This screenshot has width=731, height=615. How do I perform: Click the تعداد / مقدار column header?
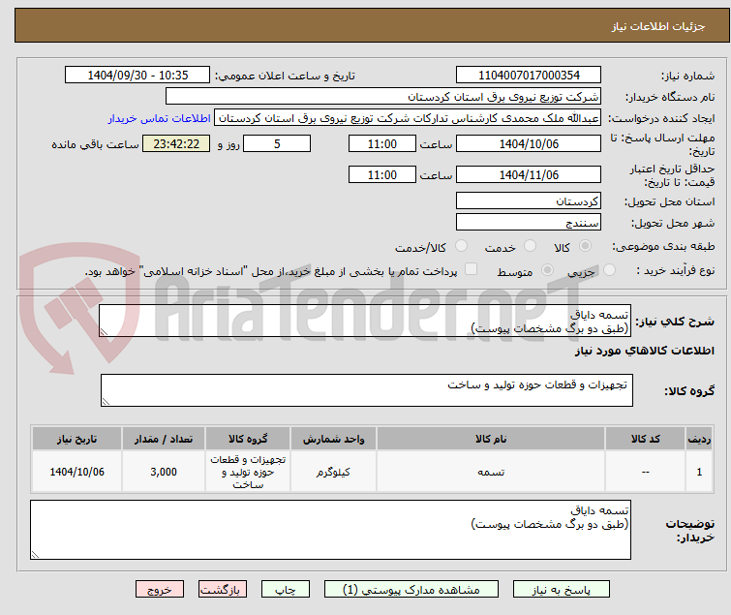point(164,439)
